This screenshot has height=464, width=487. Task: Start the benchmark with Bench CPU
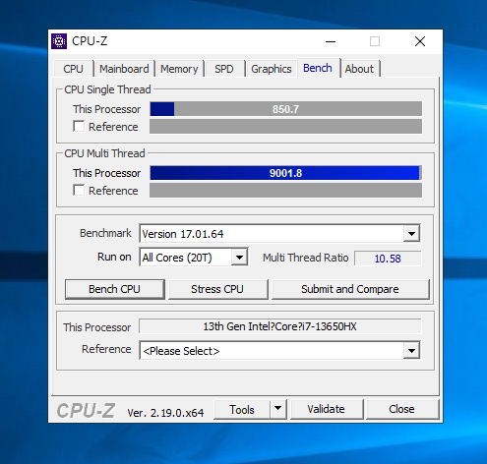tap(115, 289)
